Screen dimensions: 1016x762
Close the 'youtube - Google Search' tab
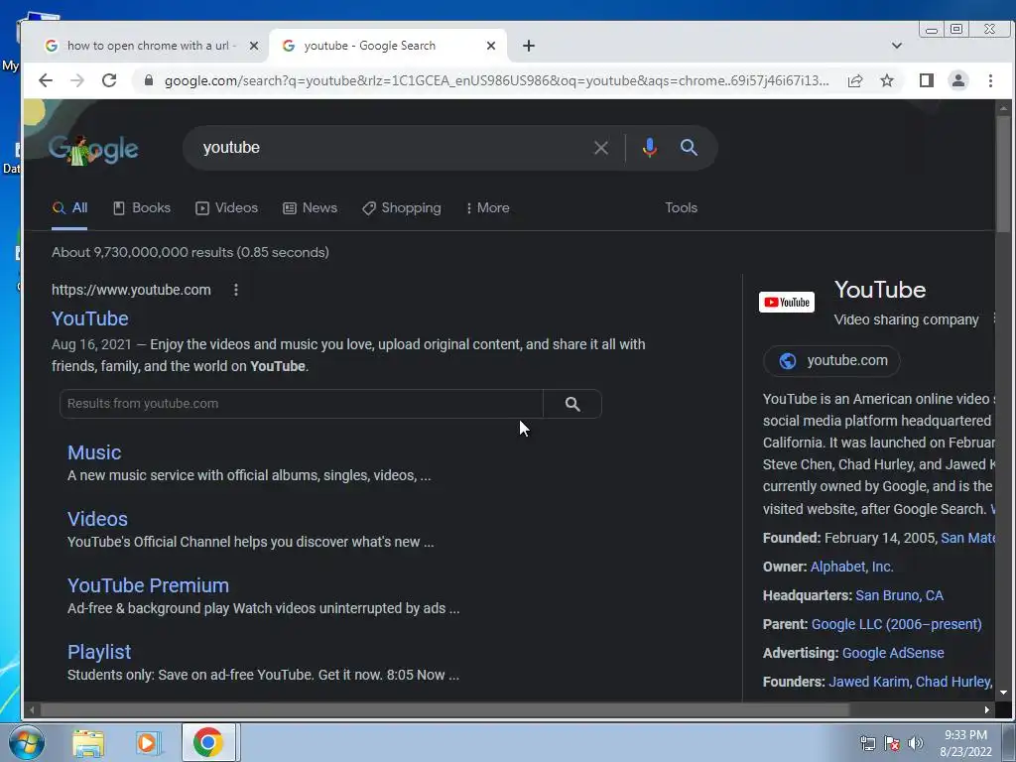pos(490,46)
